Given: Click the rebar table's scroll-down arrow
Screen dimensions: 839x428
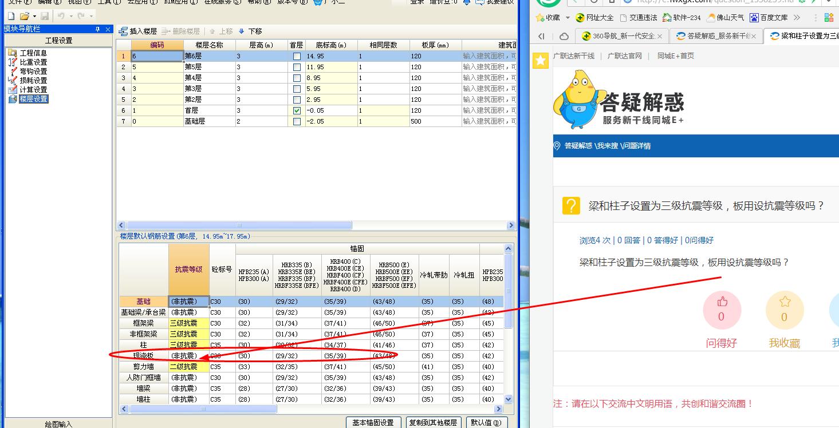Looking at the screenshot, I should click(508, 399).
